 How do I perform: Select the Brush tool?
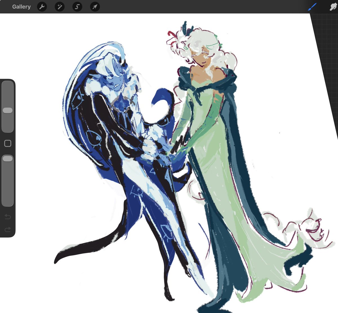(312, 6)
